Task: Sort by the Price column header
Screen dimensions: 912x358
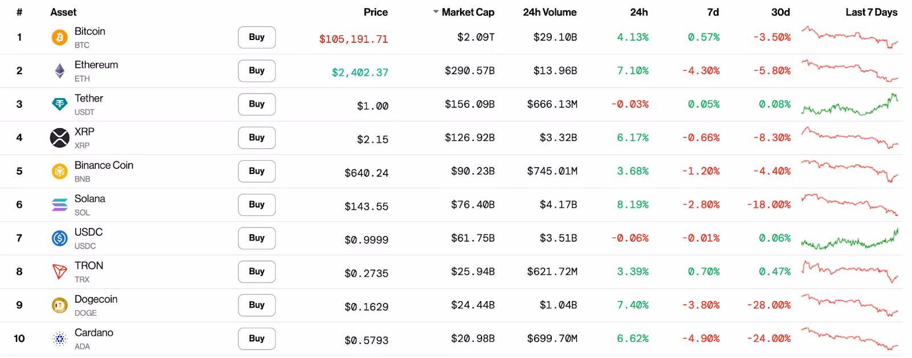Action: pos(375,12)
